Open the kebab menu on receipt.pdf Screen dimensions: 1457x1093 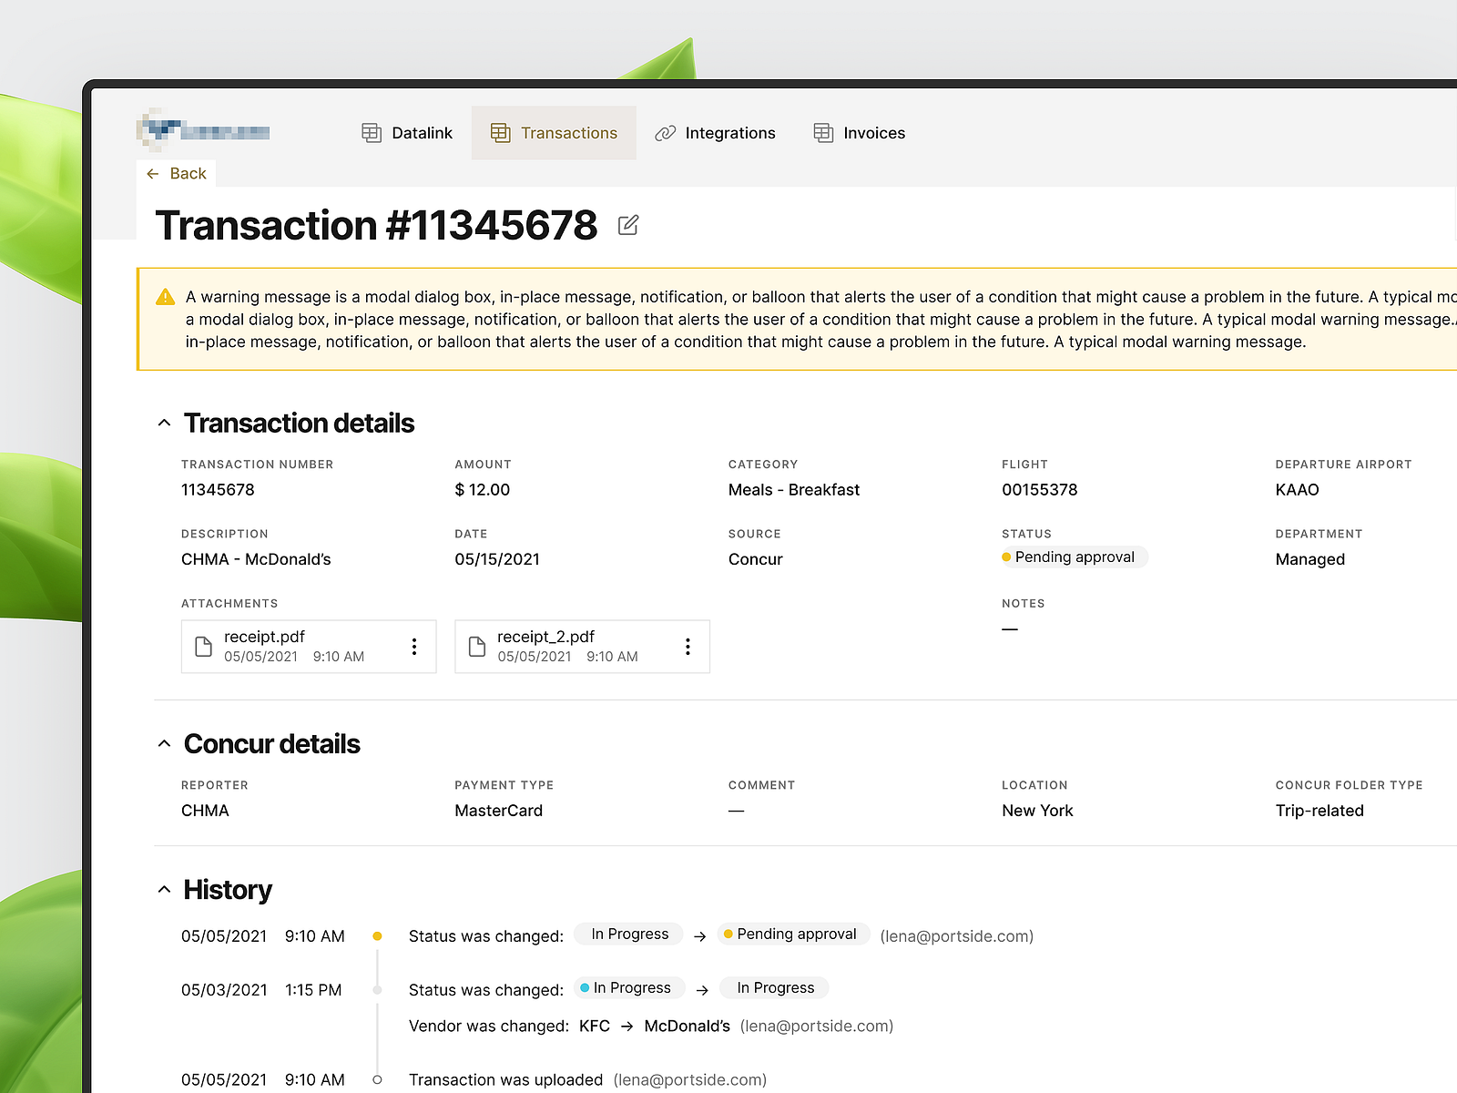[x=414, y=647]
